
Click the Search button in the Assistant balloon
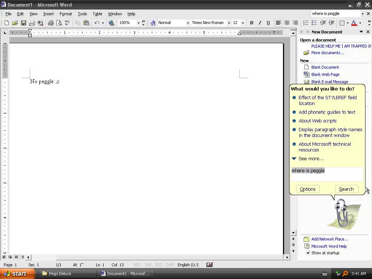pos(346,189)
